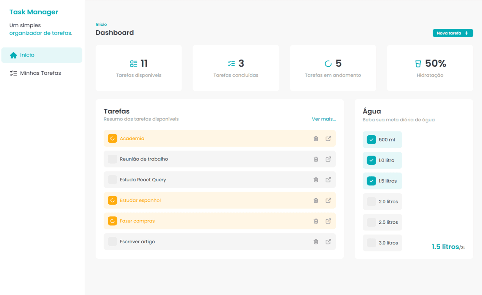The image size is (482, 295).
Task: Go to Minhas Tarefas in sidebar
Action: (40, 73)
